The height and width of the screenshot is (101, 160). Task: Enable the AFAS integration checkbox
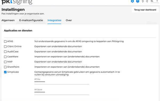[x=5, y=41]
